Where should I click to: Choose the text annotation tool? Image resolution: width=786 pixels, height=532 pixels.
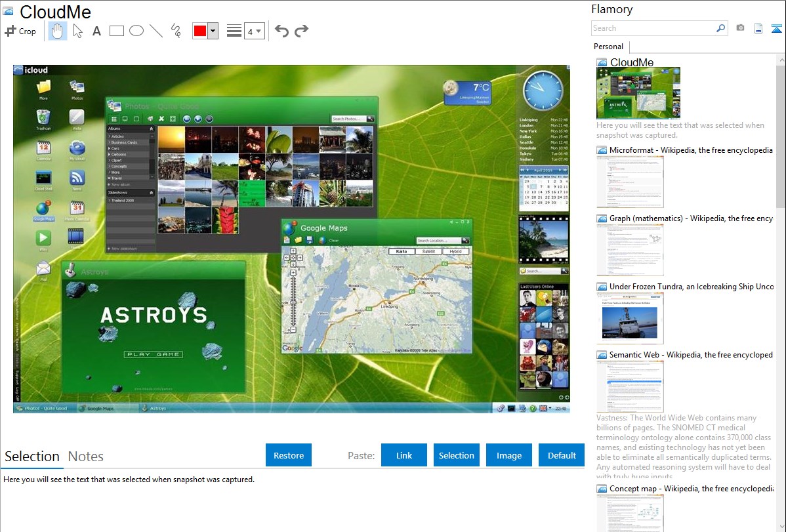pos(96,31)
